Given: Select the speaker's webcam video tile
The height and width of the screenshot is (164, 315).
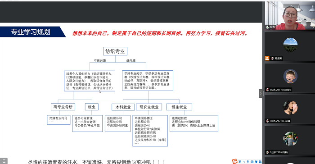Looking at the screenshot, I should tap(290, 15).
